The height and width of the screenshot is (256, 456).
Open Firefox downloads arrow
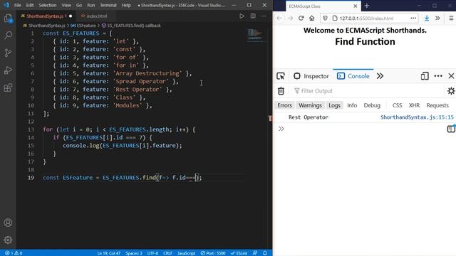click(427, 18)
